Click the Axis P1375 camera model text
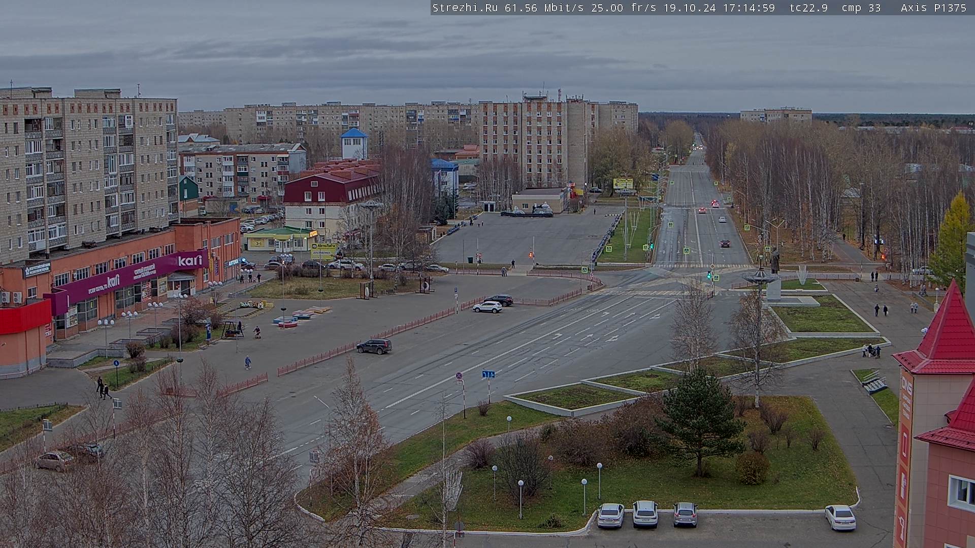 (x=933, y=8)
